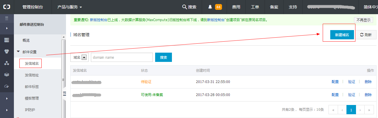Screen dimensions: 378x118
Task: Go to the last page with »
Action: point(369,110)
